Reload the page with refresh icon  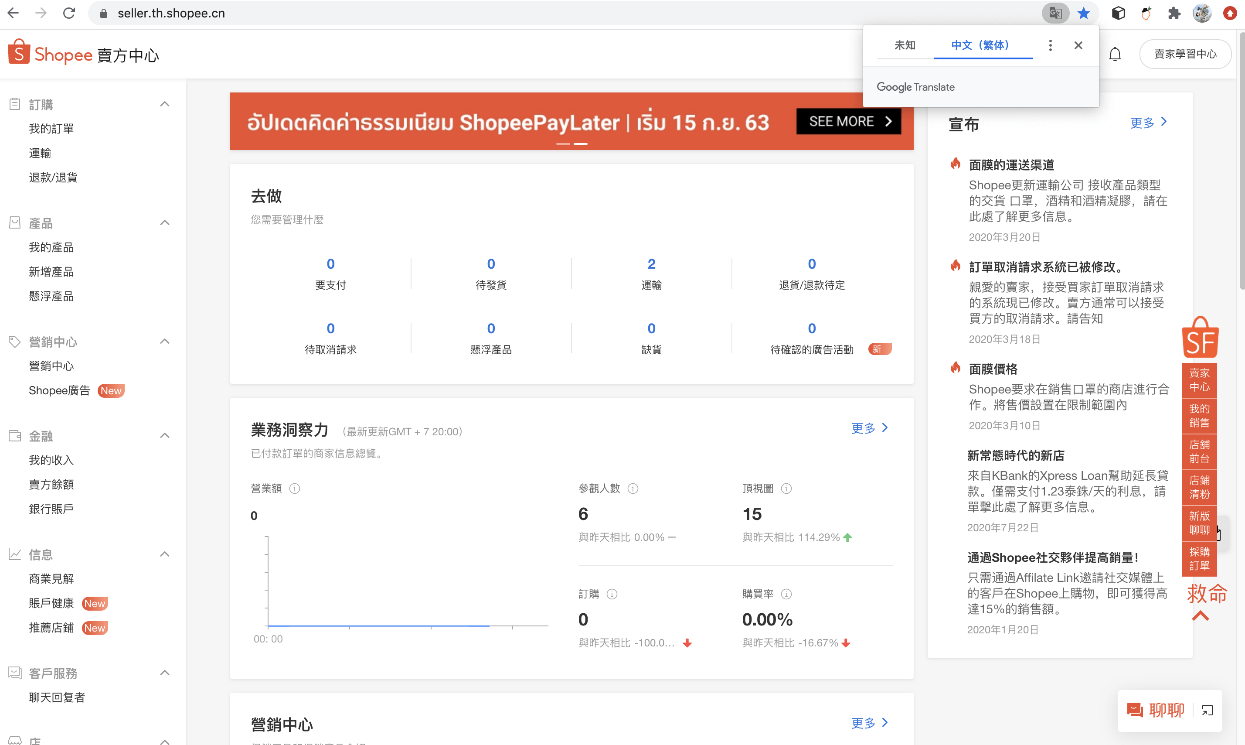(69, 13)
